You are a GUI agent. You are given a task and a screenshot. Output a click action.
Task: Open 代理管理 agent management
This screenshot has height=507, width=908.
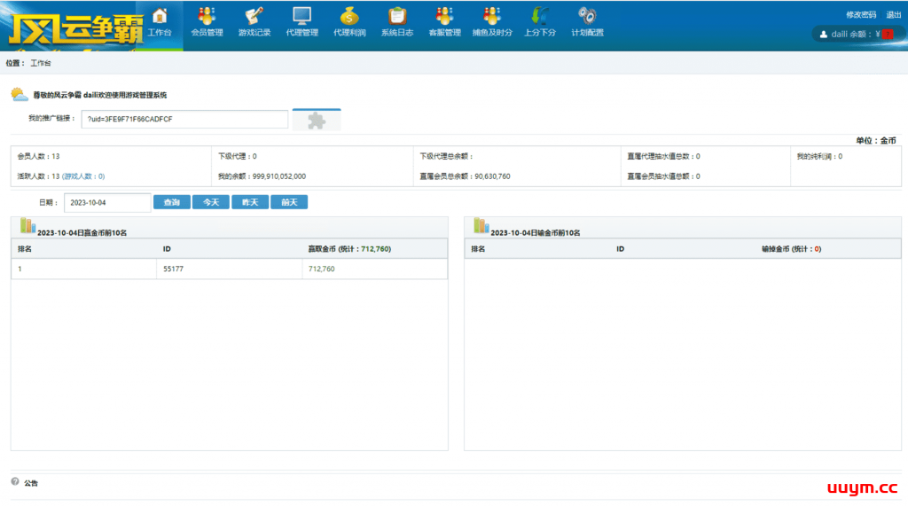click(x=301, y=21)
